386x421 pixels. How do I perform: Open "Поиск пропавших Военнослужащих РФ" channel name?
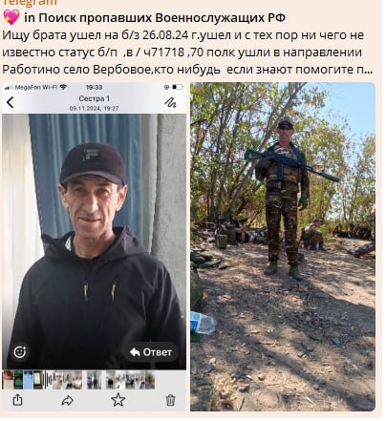pyautogui.click(x=161, y=18)
